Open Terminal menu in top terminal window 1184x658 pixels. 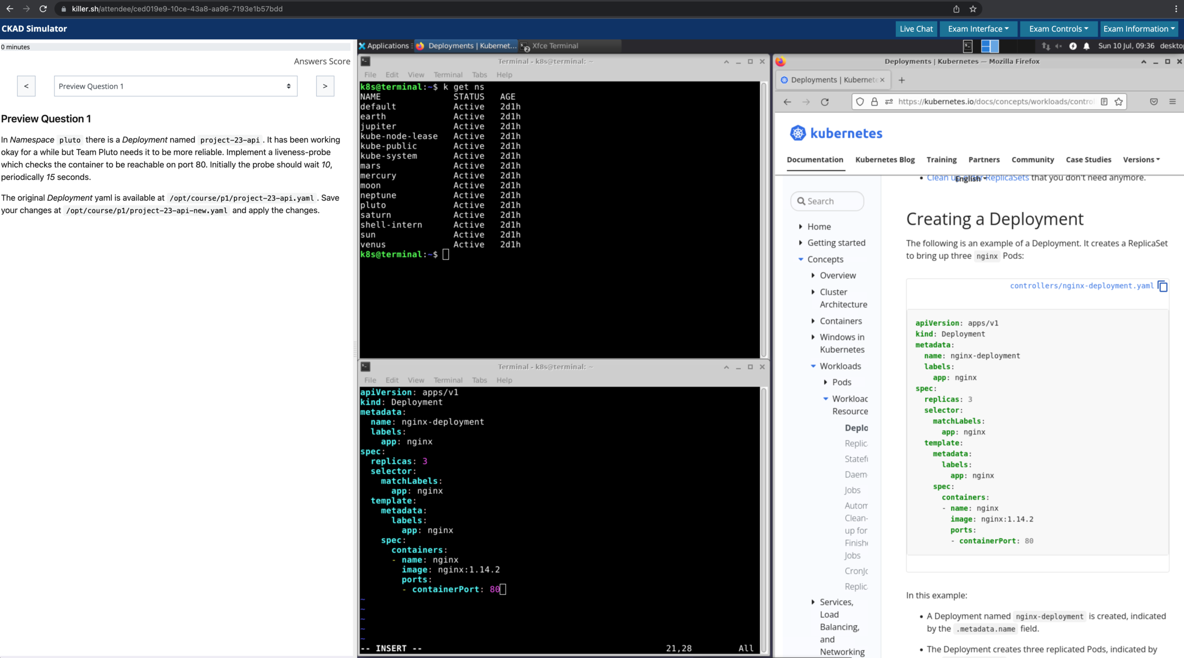(x=447, y=75)
